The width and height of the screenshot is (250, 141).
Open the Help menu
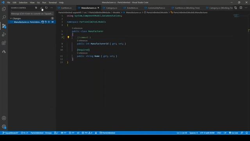click(61, 3)
